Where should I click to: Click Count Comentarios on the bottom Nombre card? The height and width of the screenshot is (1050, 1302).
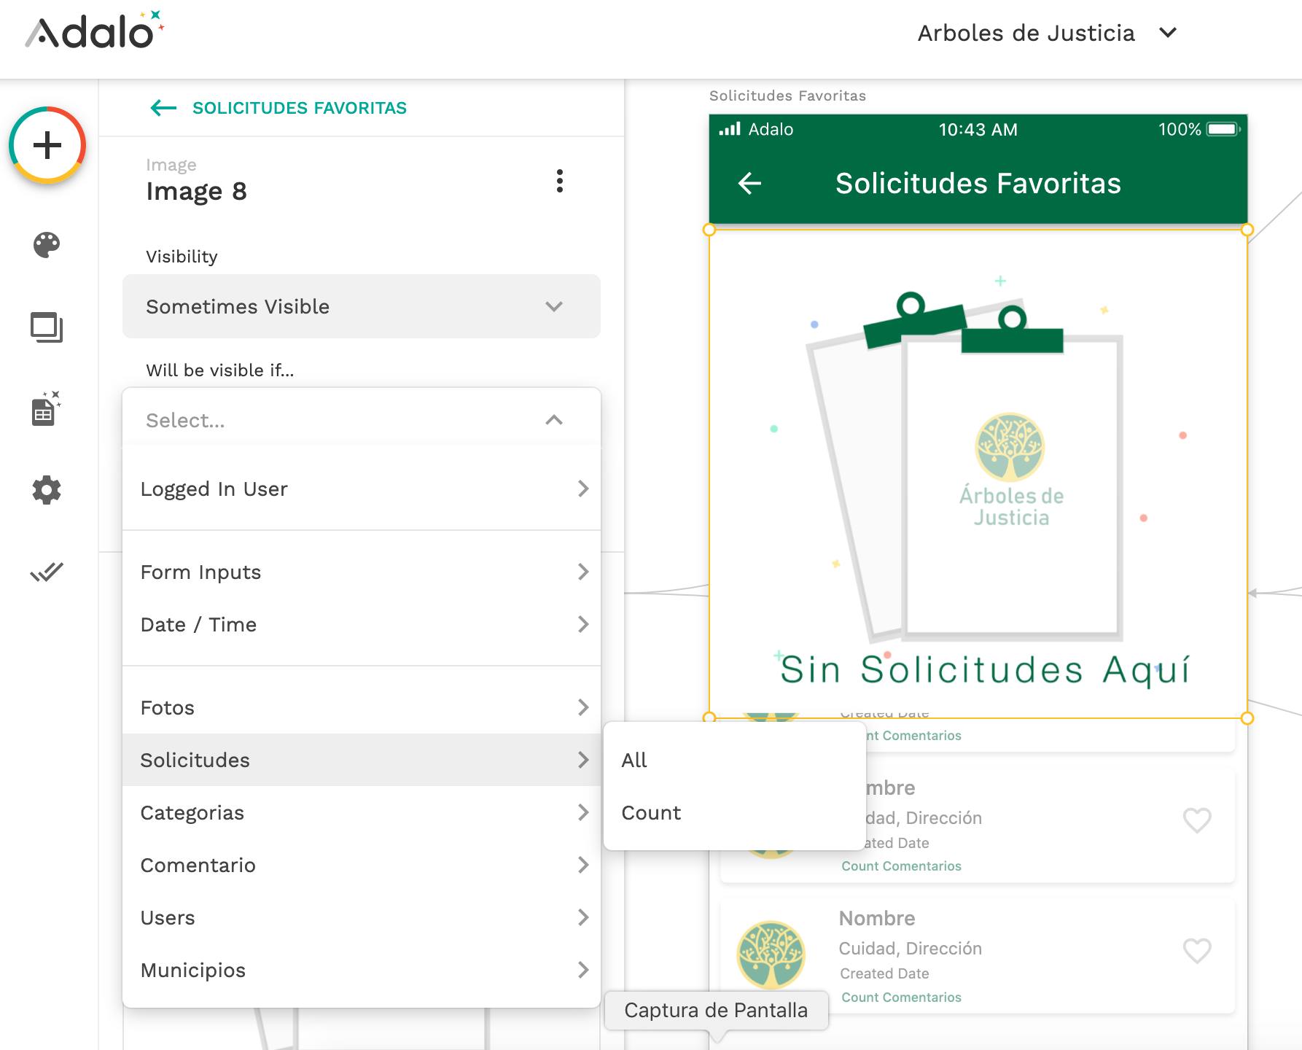(x=902, y=997)
